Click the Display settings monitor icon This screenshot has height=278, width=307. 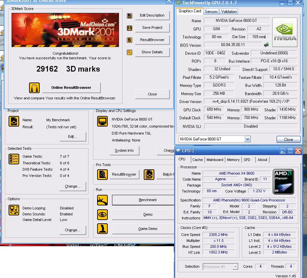102,121
